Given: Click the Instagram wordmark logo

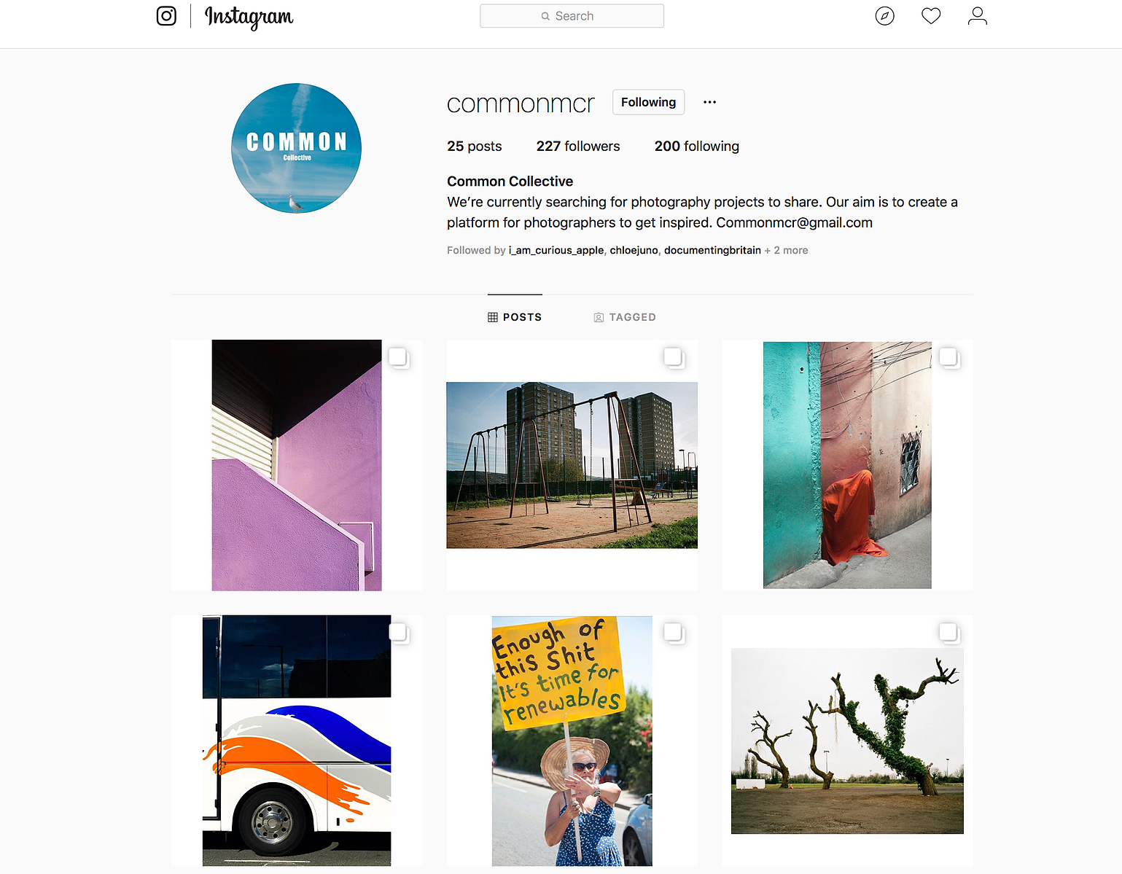Looking at the screenshot, I should click(x=249, y=17).
